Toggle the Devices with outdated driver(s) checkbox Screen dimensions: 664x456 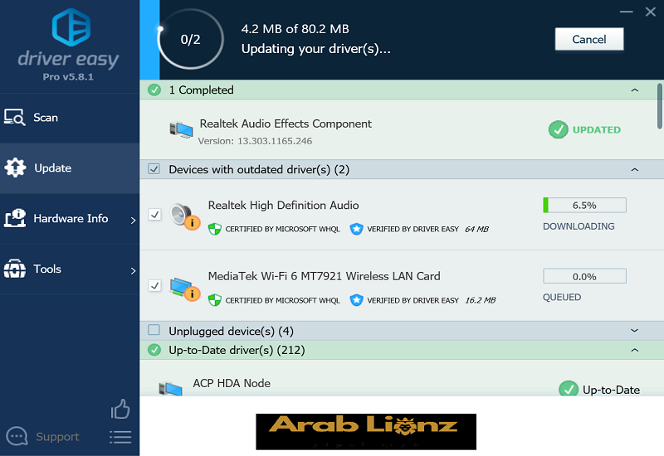(x=154, y=169)
